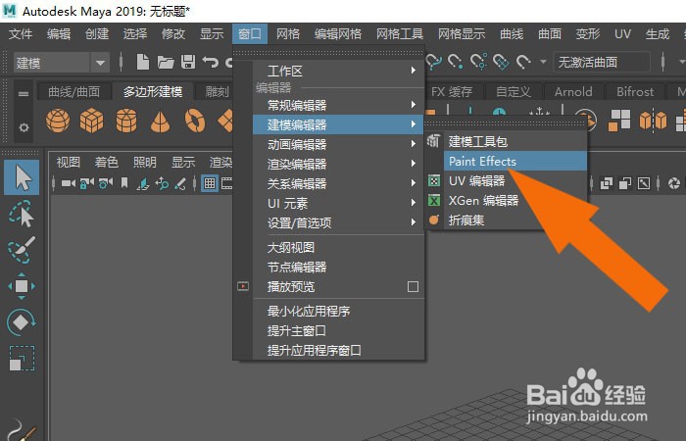Create a polygon torus from the shelf
This screenshot has width=686, height=441.
(195, 121)
